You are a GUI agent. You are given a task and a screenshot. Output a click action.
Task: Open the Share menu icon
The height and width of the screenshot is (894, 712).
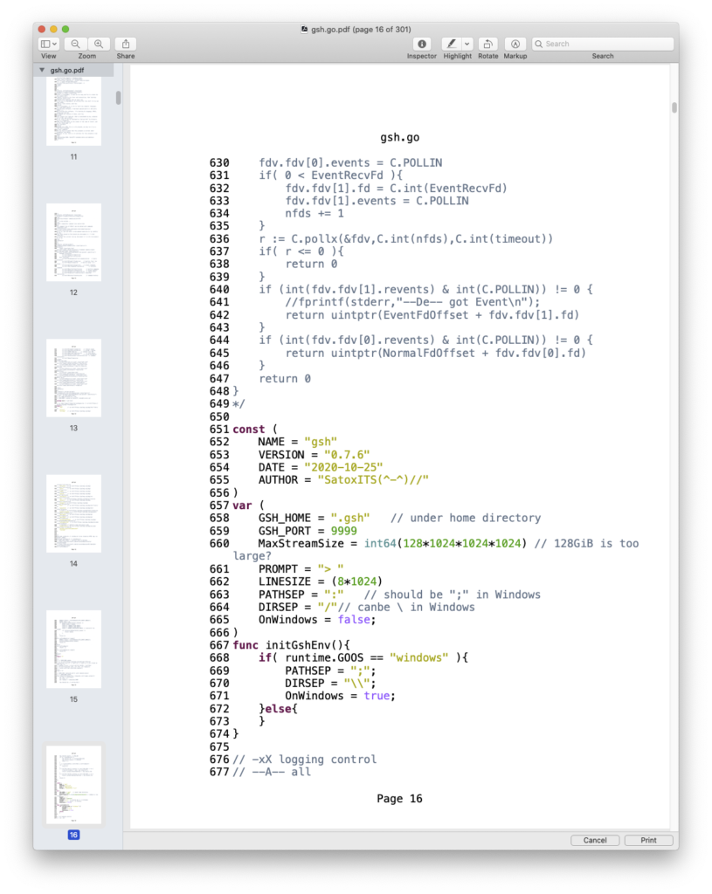click(126, 44)
